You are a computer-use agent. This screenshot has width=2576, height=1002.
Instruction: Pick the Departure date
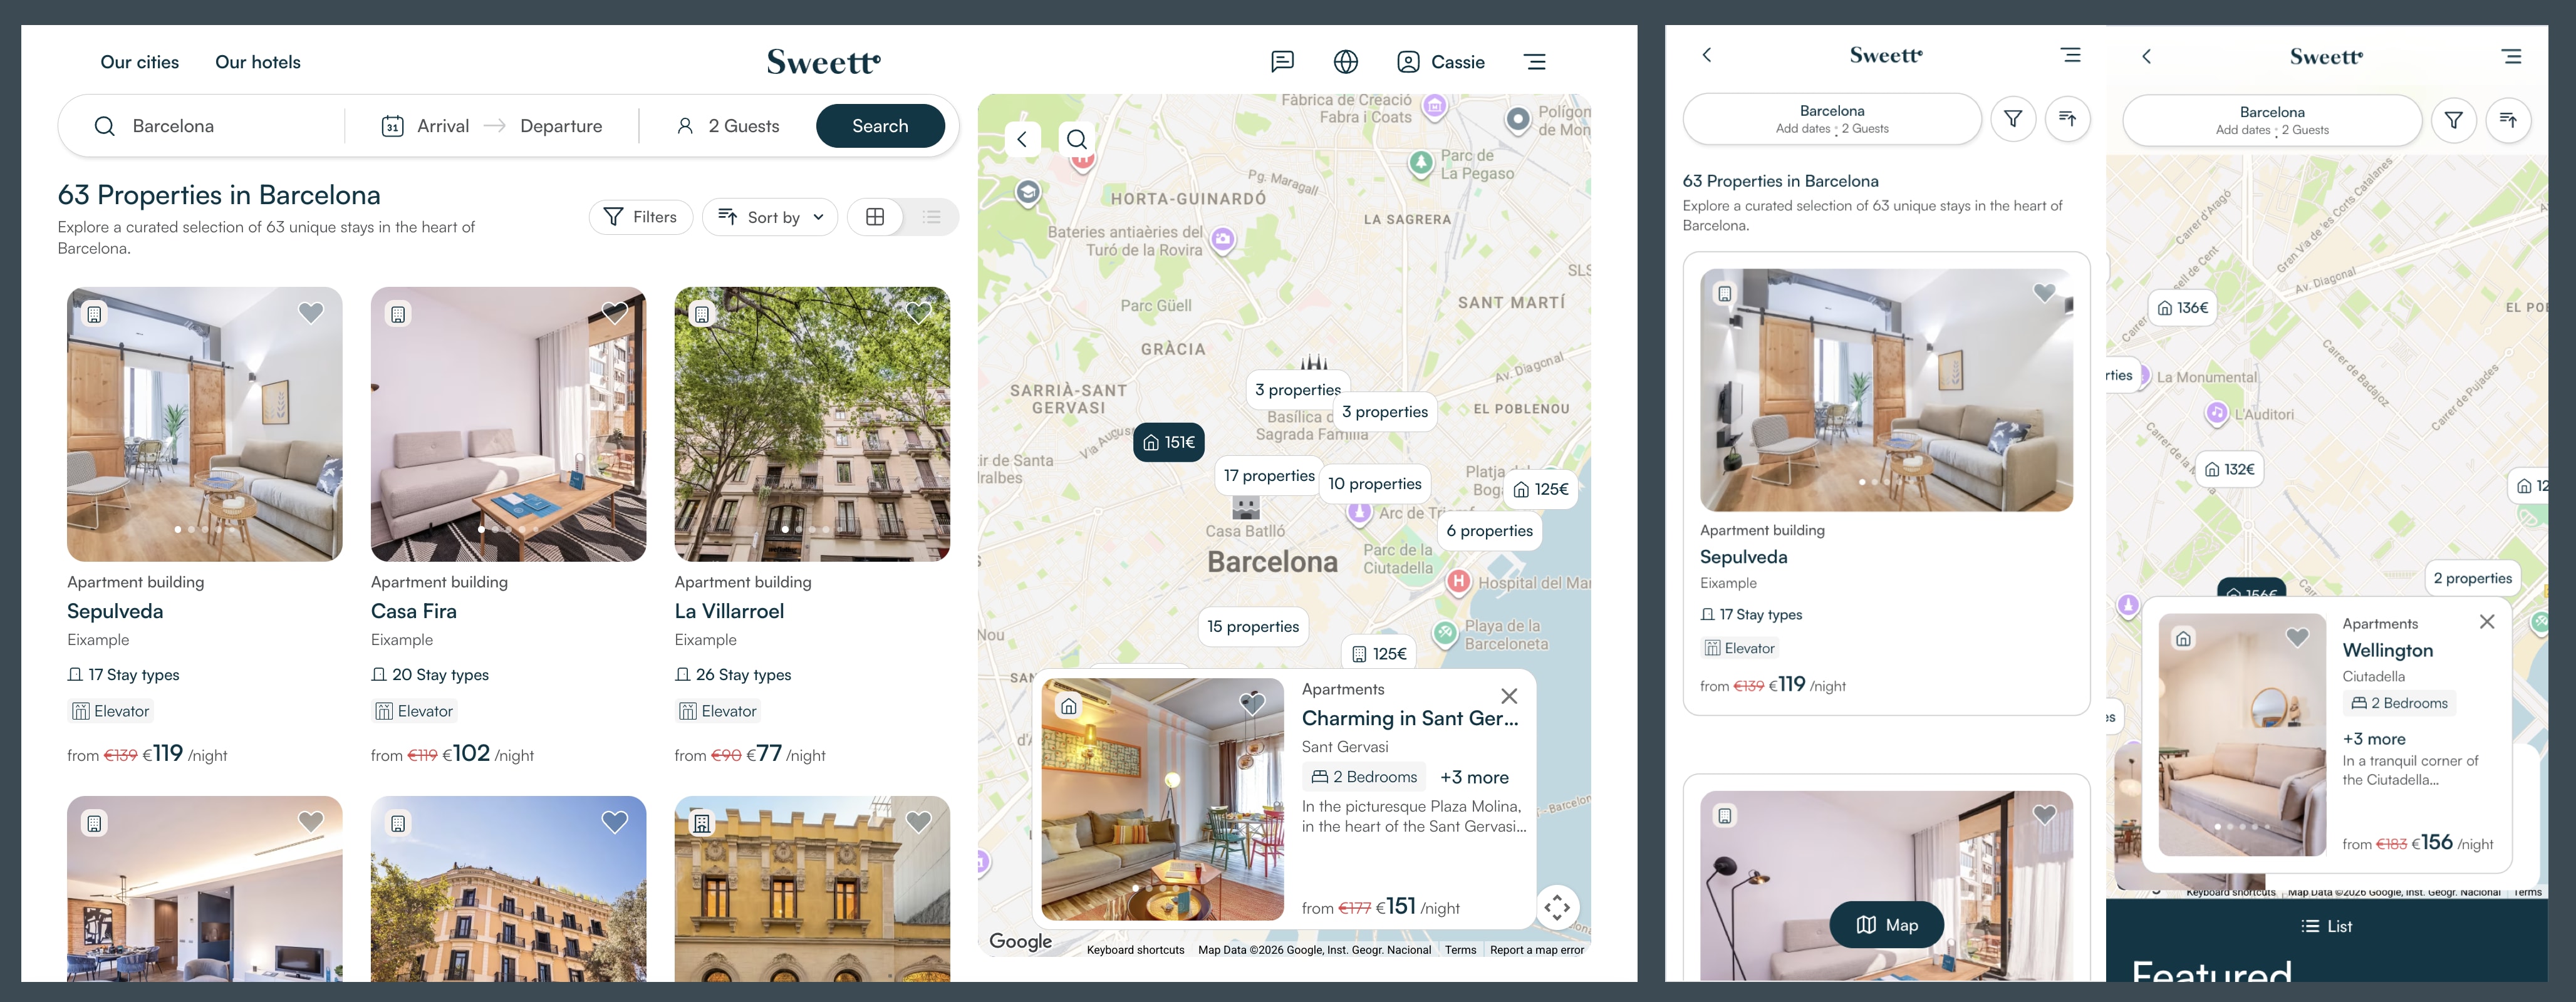(561, 126)
